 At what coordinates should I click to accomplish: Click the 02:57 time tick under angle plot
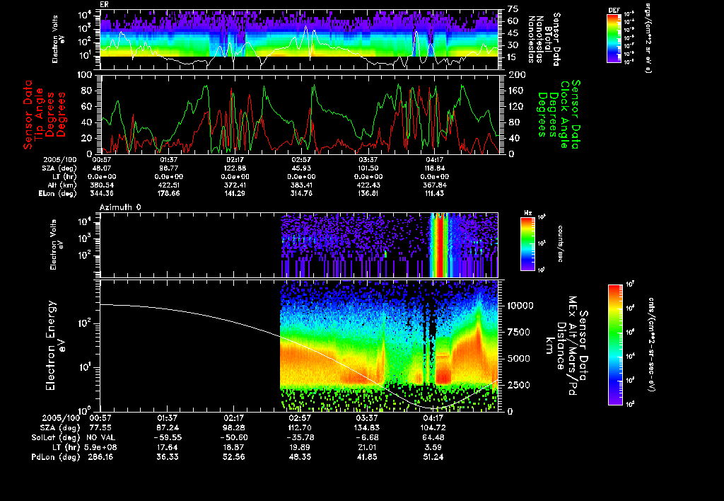point(302,160)
